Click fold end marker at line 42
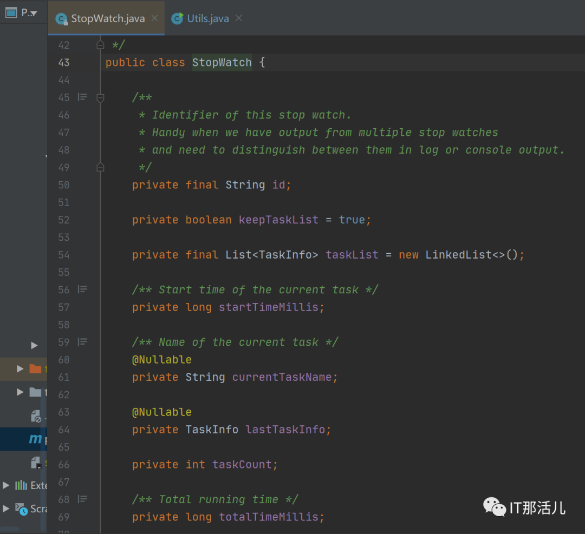Viewport: 585px width, 534px height. point(100,45)
